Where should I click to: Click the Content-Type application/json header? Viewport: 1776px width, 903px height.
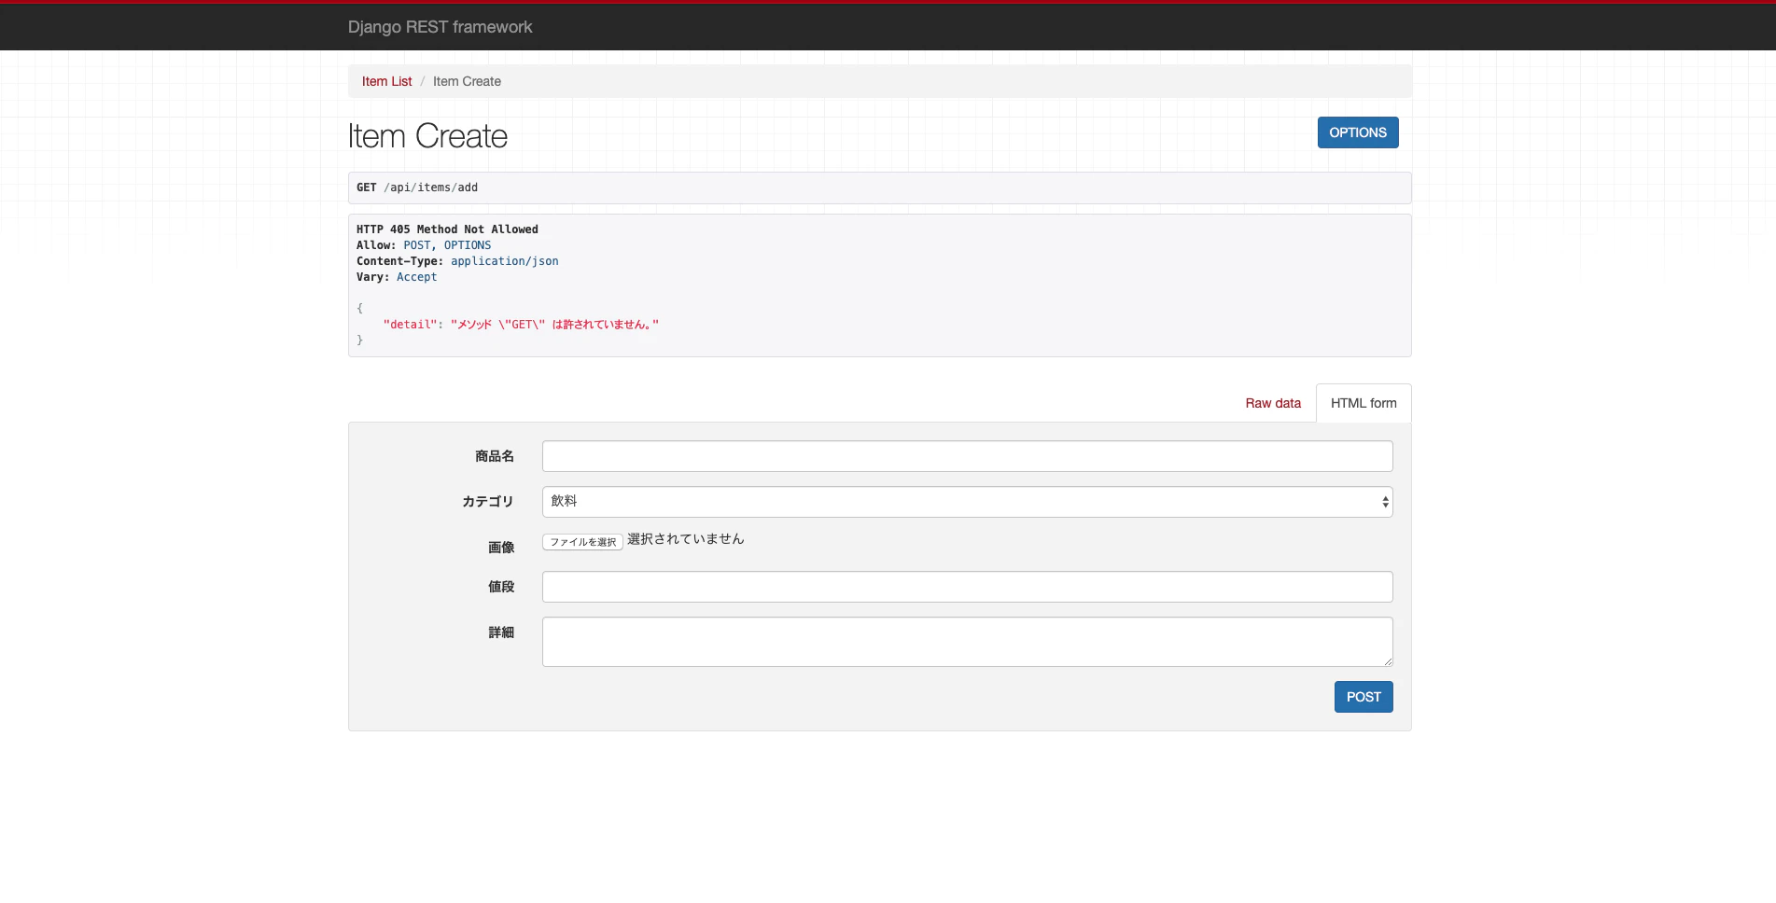(457, 261)
